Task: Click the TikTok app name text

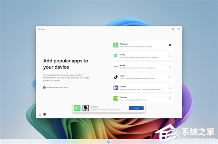Action: [122, 76]
